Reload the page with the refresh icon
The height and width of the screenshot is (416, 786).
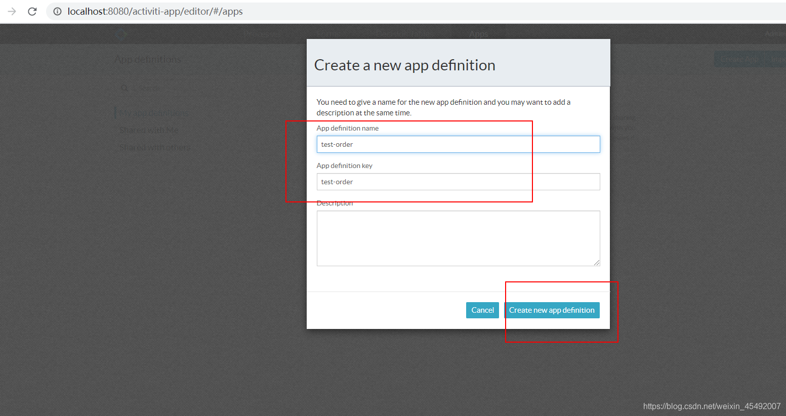32,11
